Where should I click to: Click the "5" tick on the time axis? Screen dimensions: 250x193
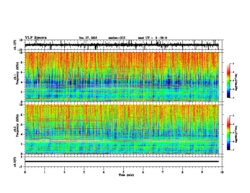click(123, 172)
